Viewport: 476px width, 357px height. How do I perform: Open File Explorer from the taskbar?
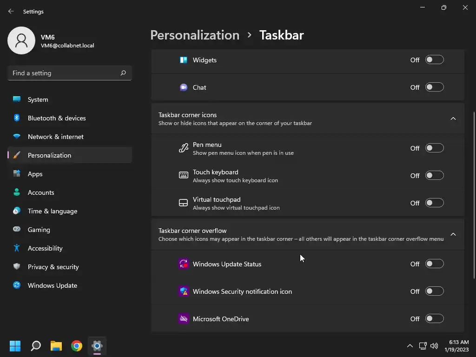56,346
